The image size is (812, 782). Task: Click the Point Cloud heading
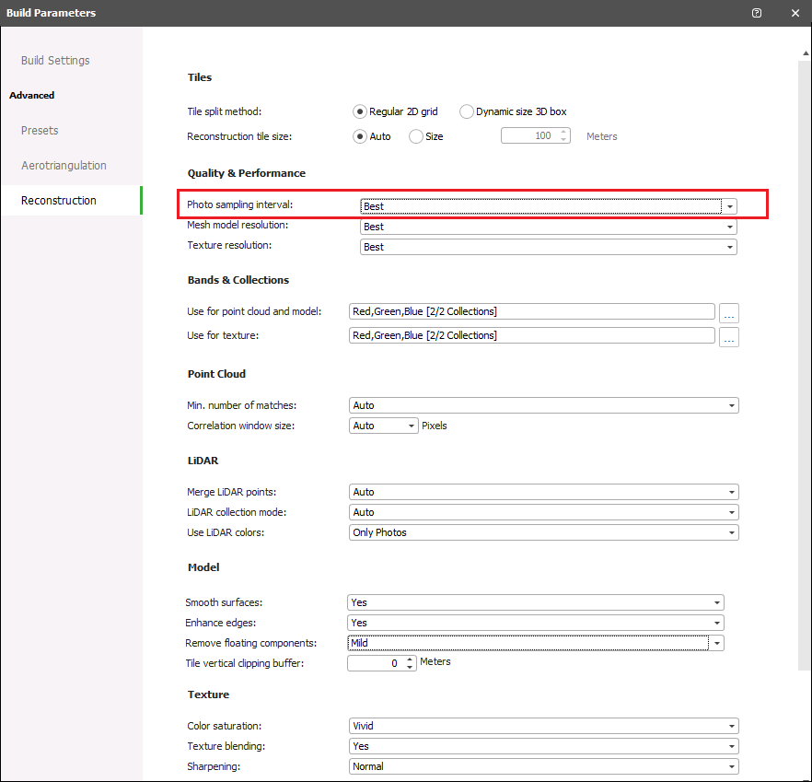(x=216, y=374)
